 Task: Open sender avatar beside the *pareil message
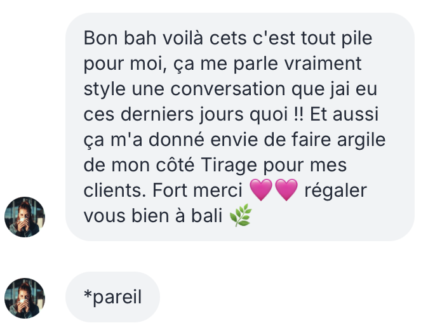[25, 298]
